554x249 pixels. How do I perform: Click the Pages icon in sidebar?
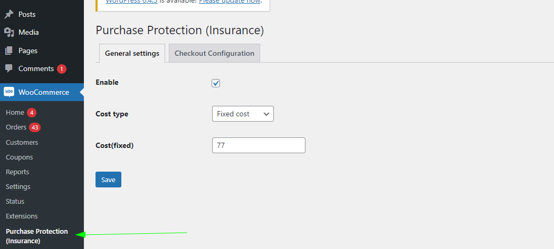9,51
